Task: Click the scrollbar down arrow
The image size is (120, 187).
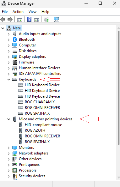Action: (118, 178)
